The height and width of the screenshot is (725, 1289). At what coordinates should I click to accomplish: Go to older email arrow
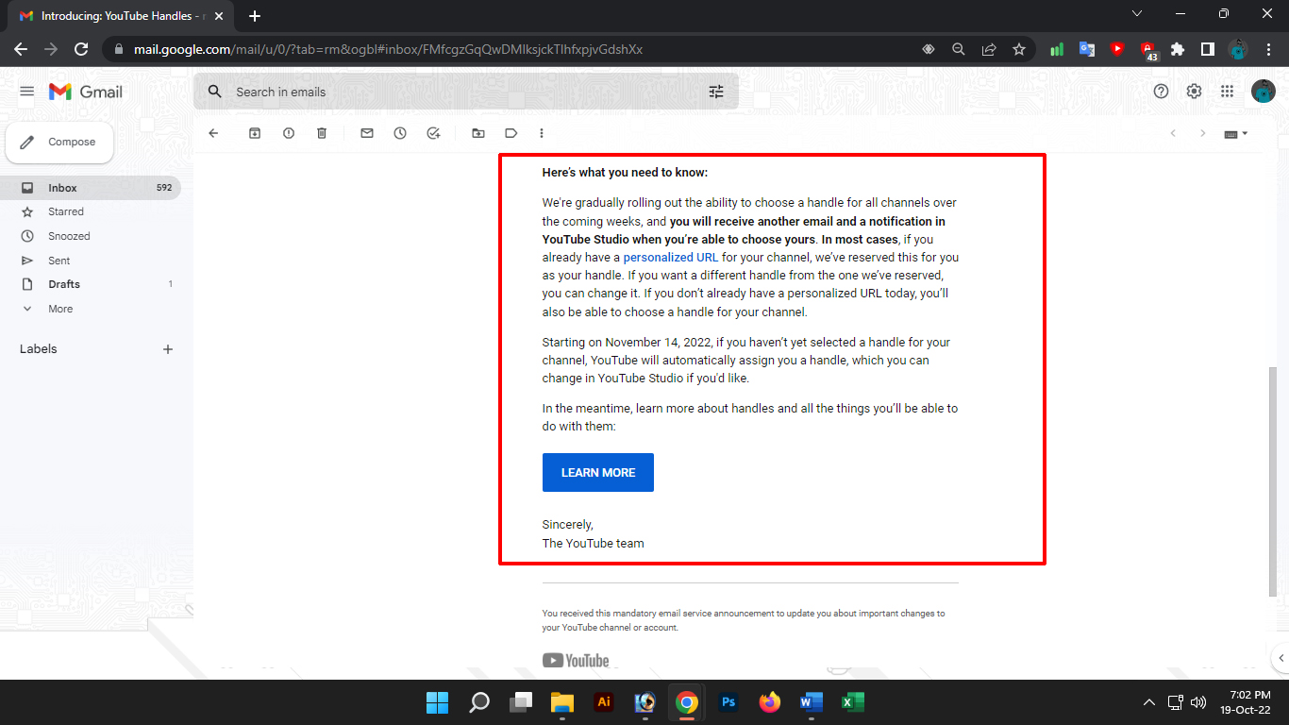tap(1202, 133)
